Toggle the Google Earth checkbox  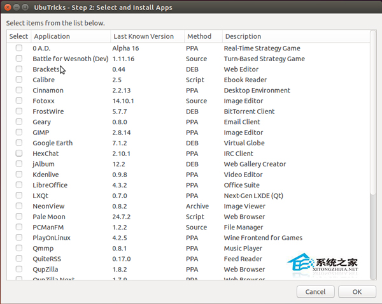(x=19, y=143)
